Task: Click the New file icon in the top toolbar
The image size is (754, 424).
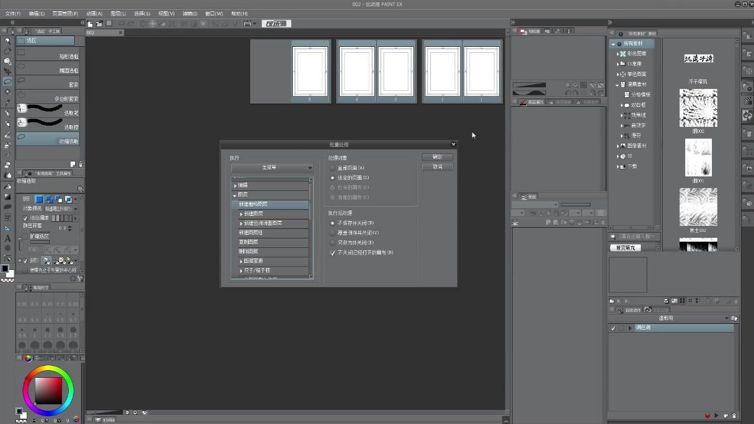Action: click(x=90, y=24)
